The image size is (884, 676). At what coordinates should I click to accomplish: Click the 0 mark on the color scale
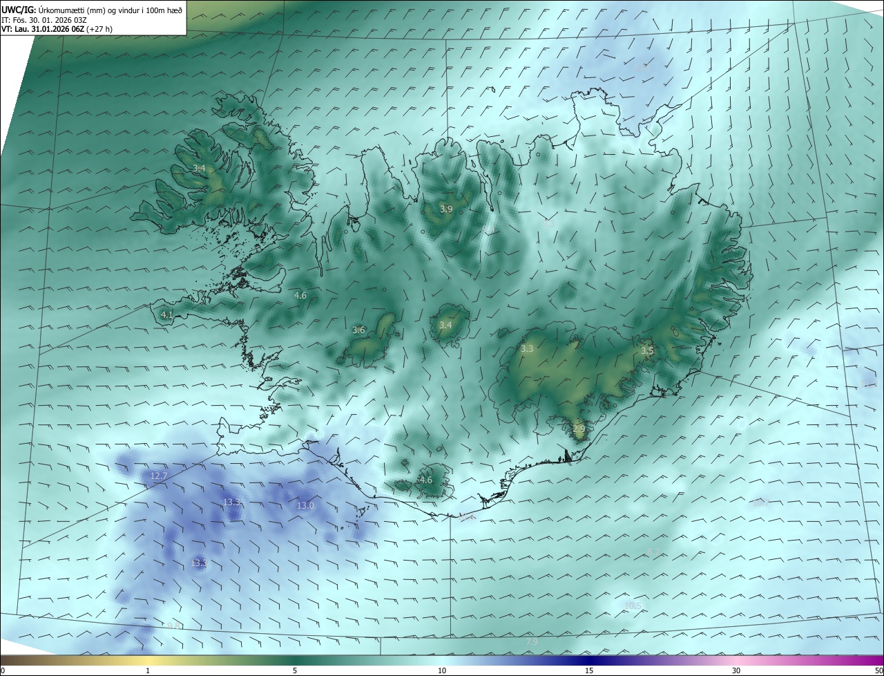[3, 670]
